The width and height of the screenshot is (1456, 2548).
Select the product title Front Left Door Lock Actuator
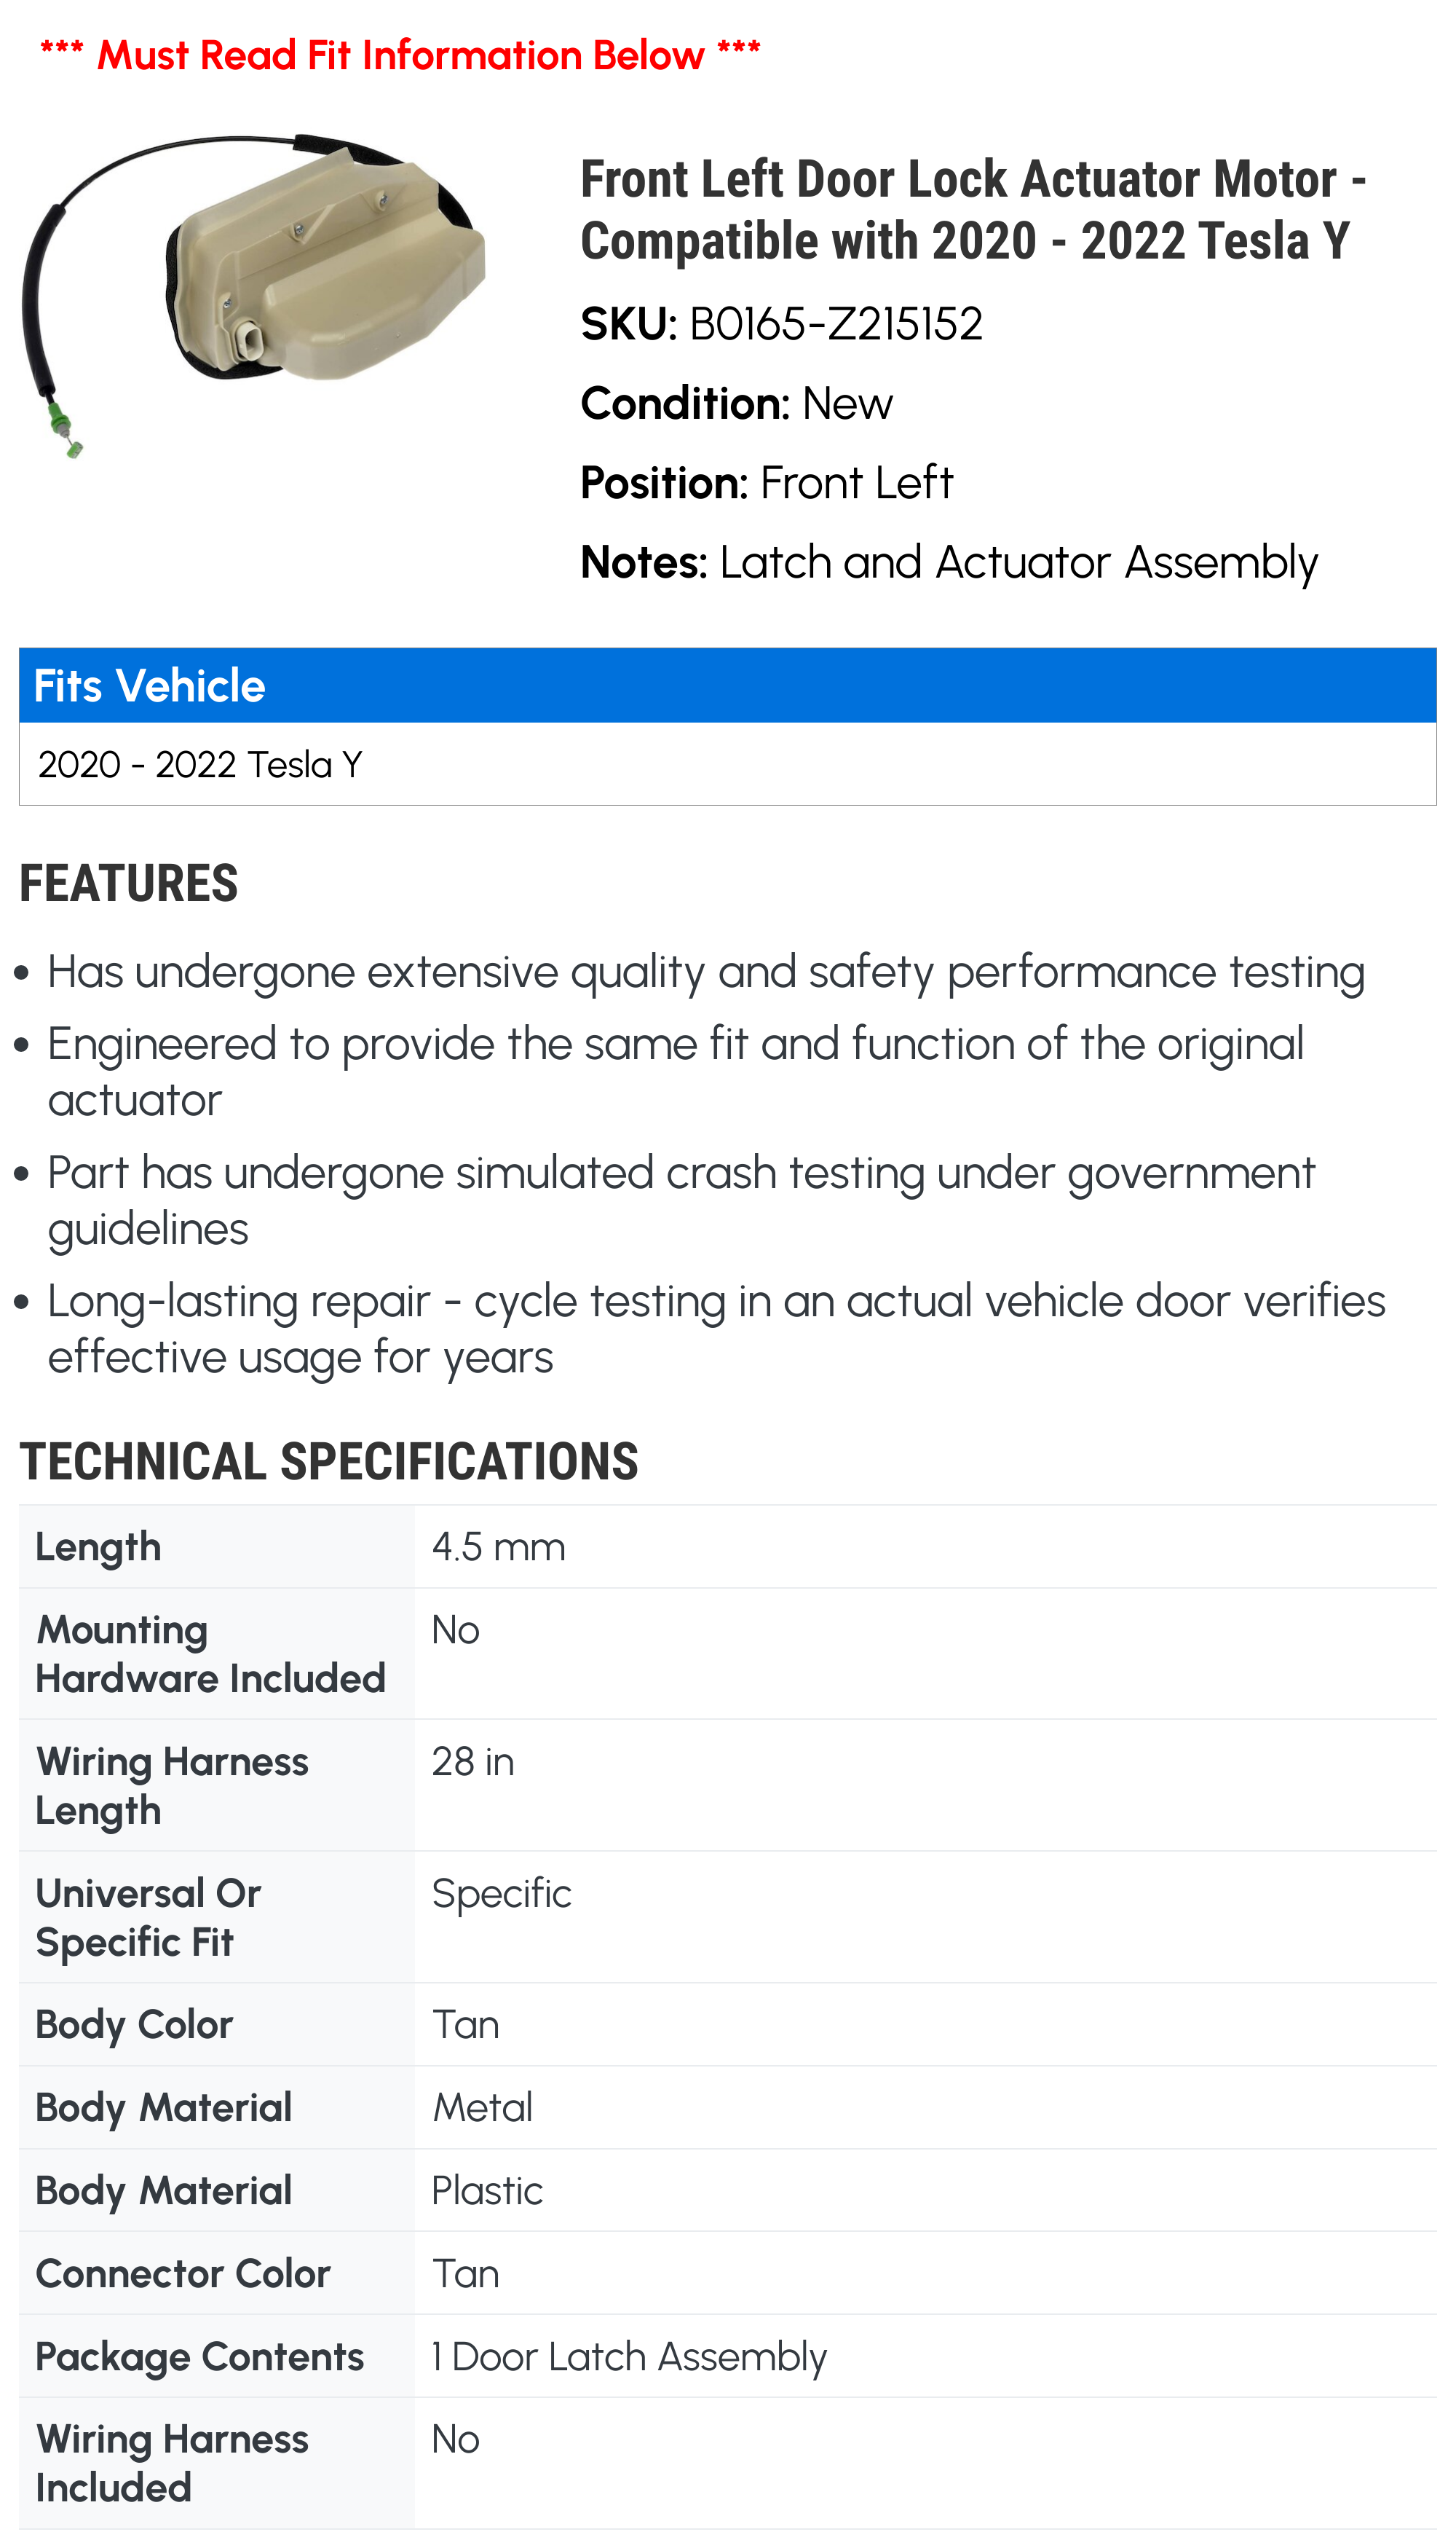973,210
